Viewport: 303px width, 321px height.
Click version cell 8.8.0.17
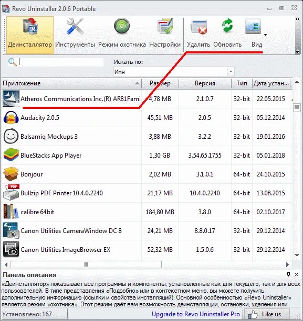[205, 231]
